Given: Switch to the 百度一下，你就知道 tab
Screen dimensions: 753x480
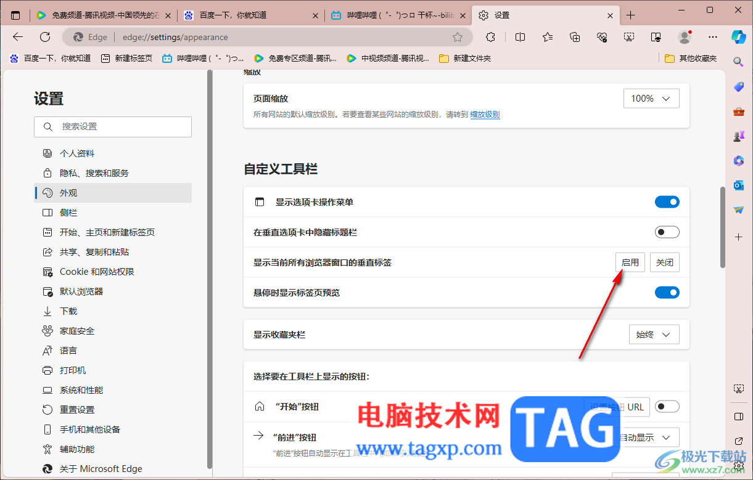Looking at the screenshot, I should 252,15.
